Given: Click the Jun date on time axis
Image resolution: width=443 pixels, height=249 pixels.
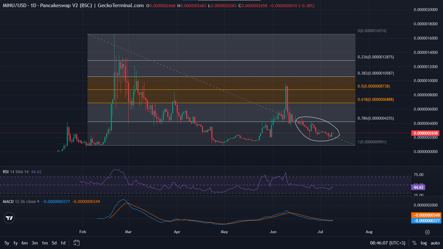Looking at the screenshot, I should coord(273,232).
